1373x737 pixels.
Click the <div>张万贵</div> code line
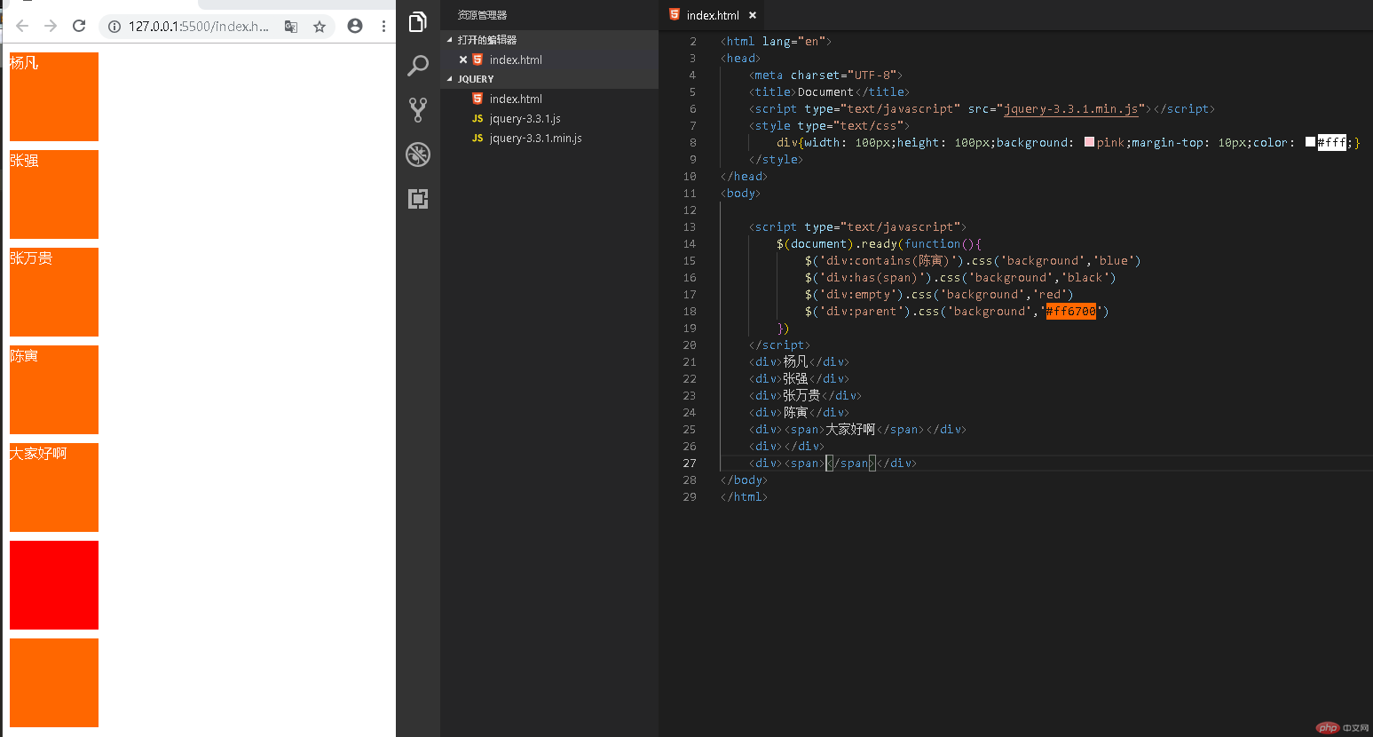click(805, 396)
